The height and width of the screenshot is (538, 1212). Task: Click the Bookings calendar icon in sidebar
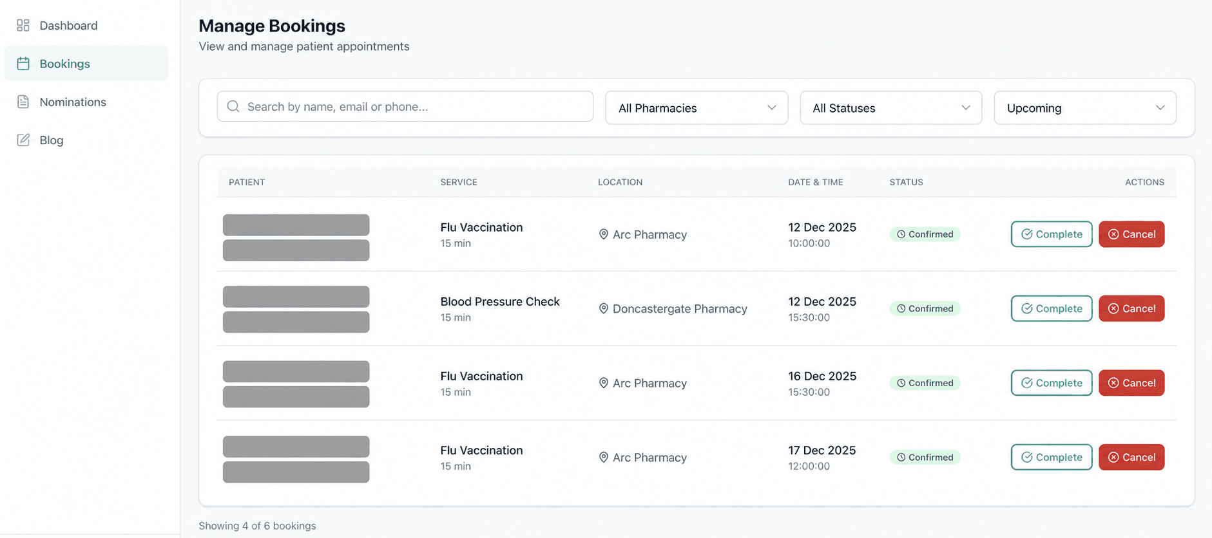(23, 63)
